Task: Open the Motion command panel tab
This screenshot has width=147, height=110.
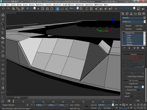Action: [136, 14]
